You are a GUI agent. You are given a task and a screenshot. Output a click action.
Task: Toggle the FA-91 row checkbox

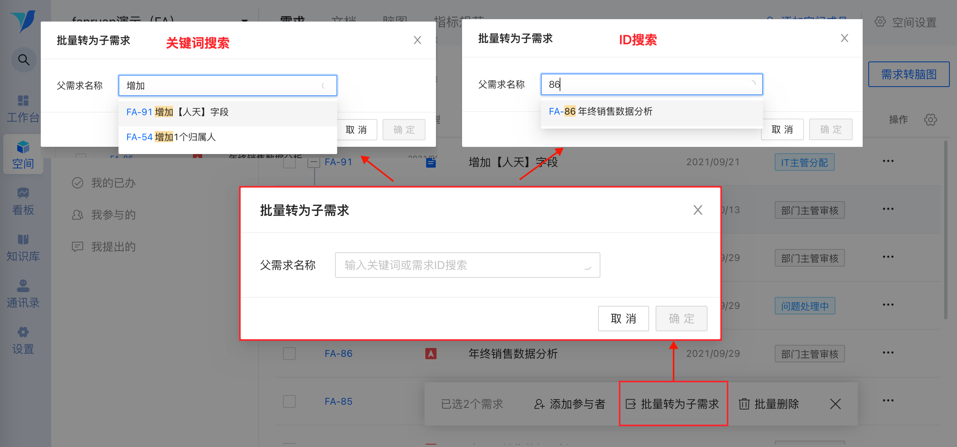(289, 162)
